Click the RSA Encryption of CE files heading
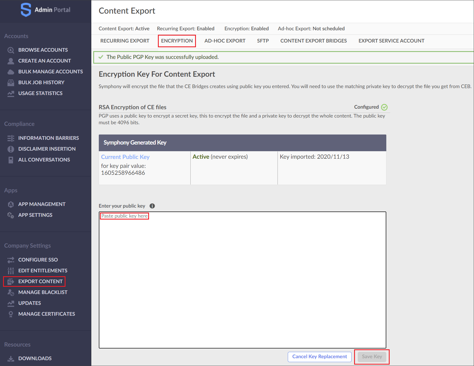 point(132,107)
